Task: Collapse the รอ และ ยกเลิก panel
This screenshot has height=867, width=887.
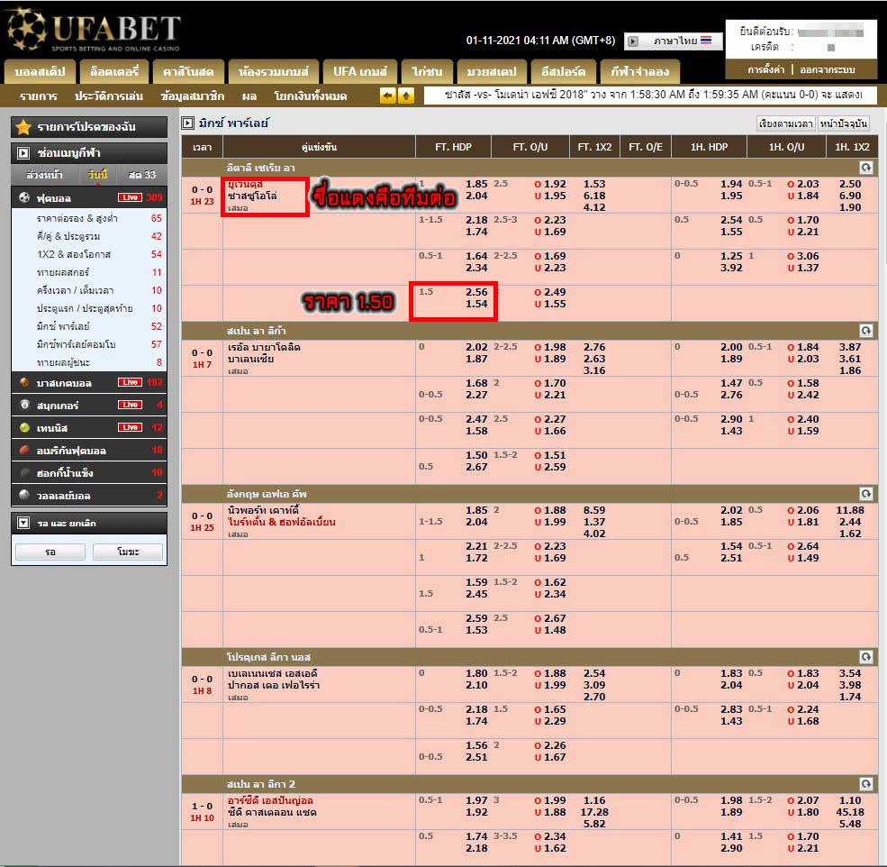Action: click(x=23, y=523)
